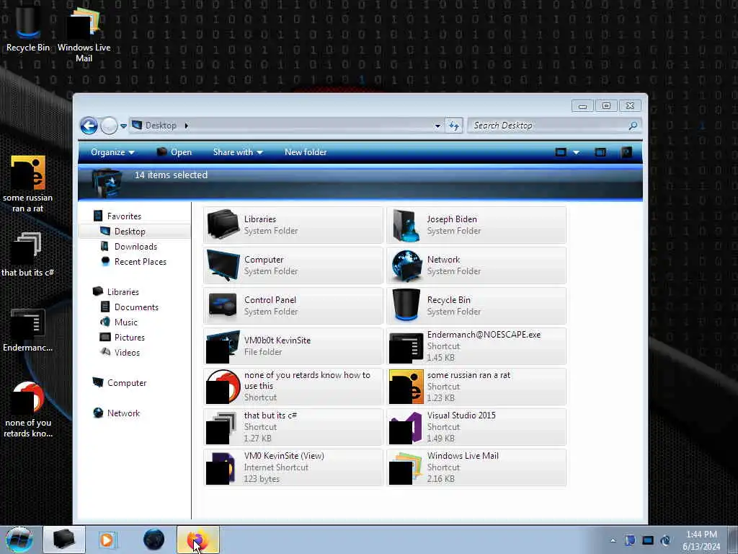Select Network in the navigation pane

click(x=123, y=413)
